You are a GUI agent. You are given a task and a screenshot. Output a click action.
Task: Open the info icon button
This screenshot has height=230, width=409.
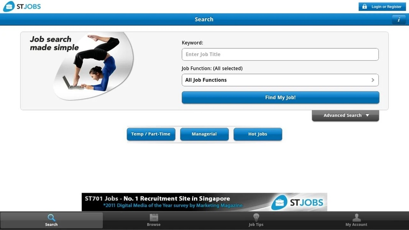[x=399, y=20]
